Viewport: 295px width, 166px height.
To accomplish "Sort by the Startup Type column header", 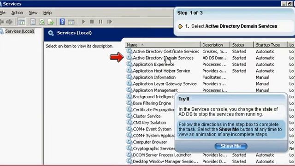I will 271,45.
